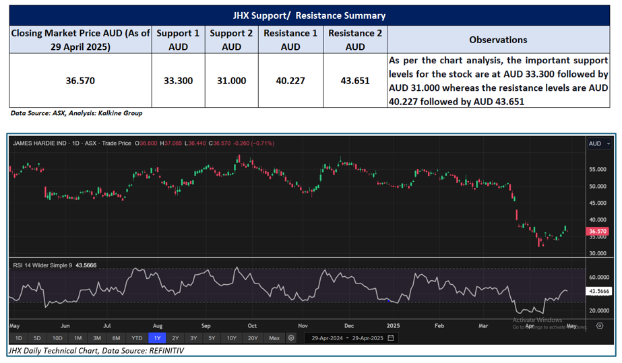Click the Resistance 1 value 40.227
This screenshot has height=363, width=622.
(290, 80)
